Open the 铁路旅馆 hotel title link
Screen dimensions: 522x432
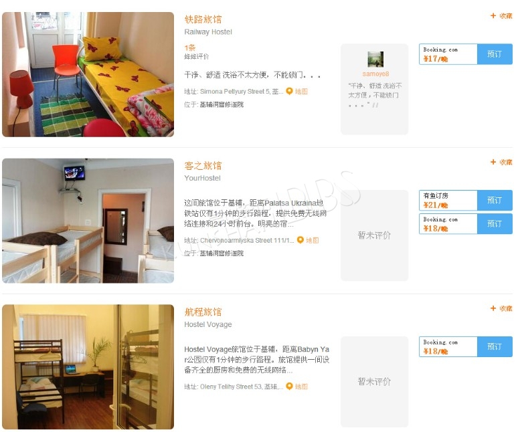(x=203, y=19)
